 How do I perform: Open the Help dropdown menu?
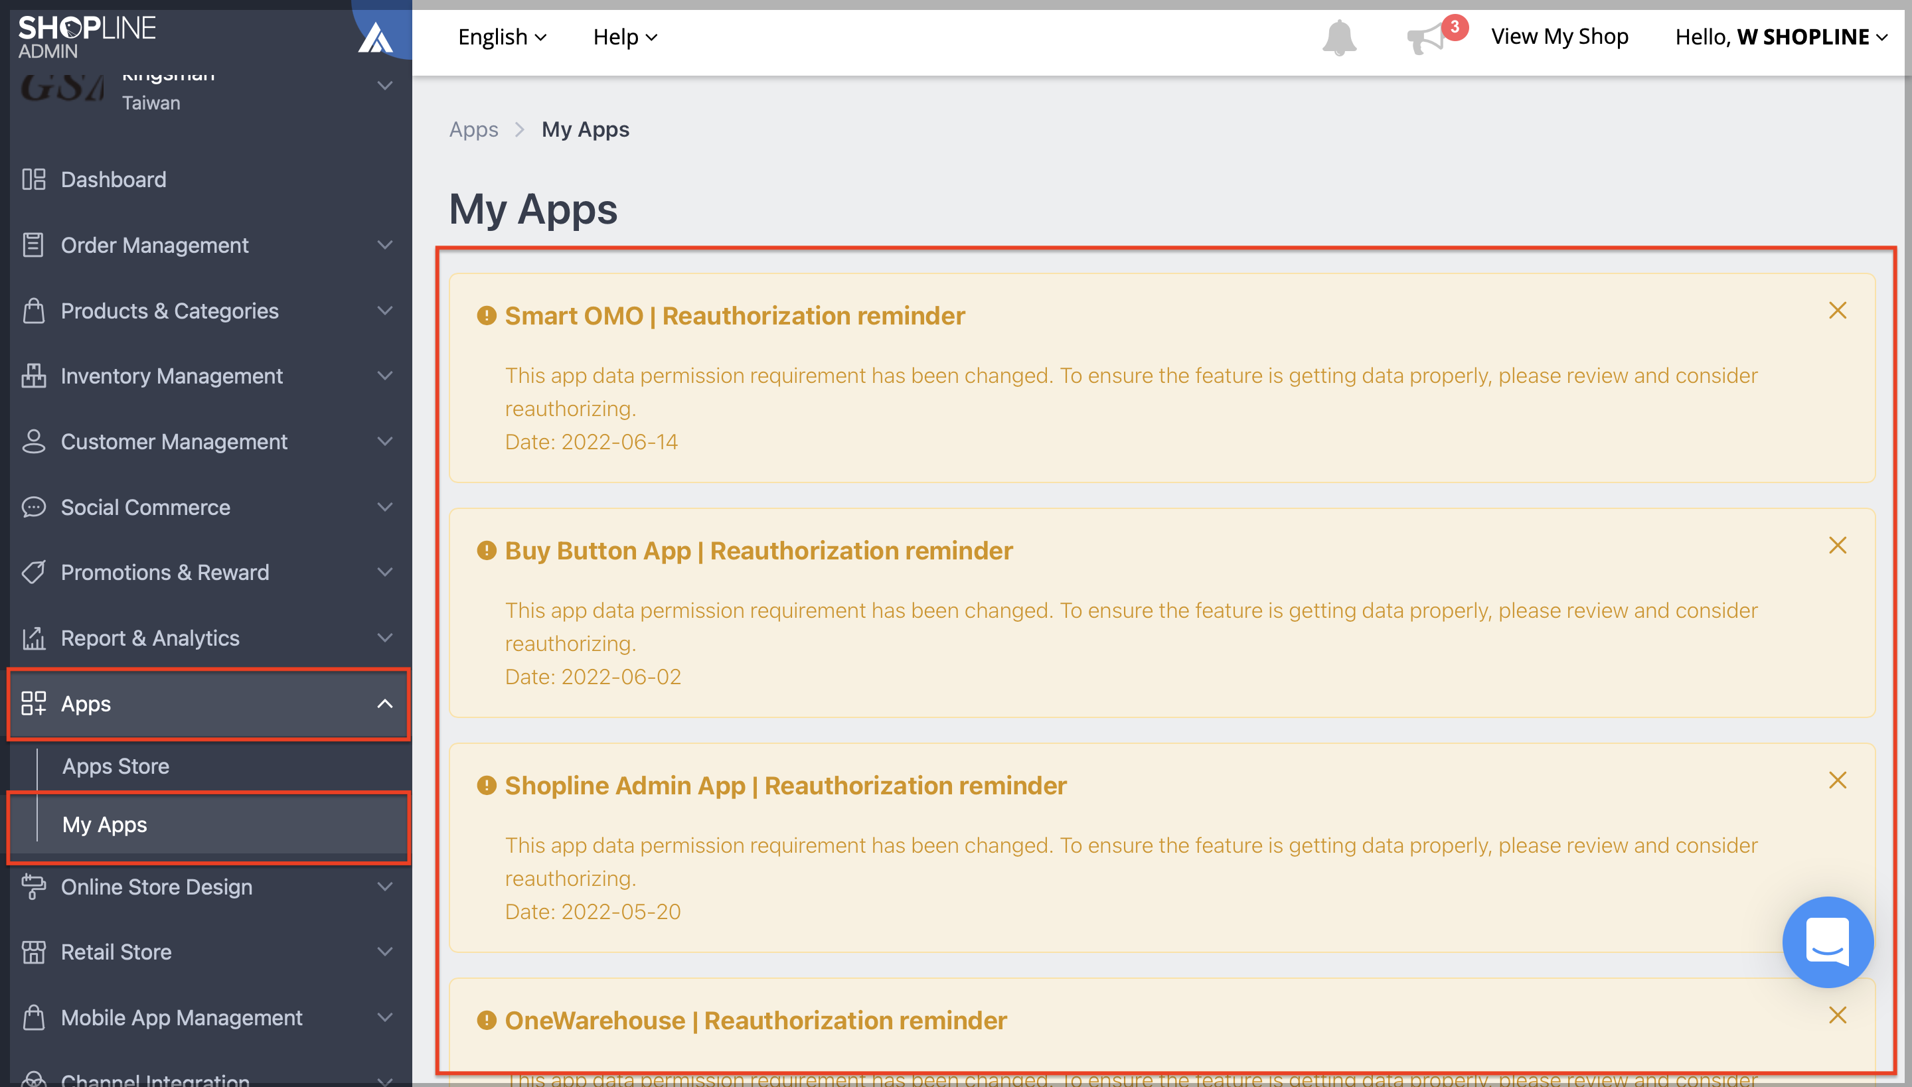(624, 36)
